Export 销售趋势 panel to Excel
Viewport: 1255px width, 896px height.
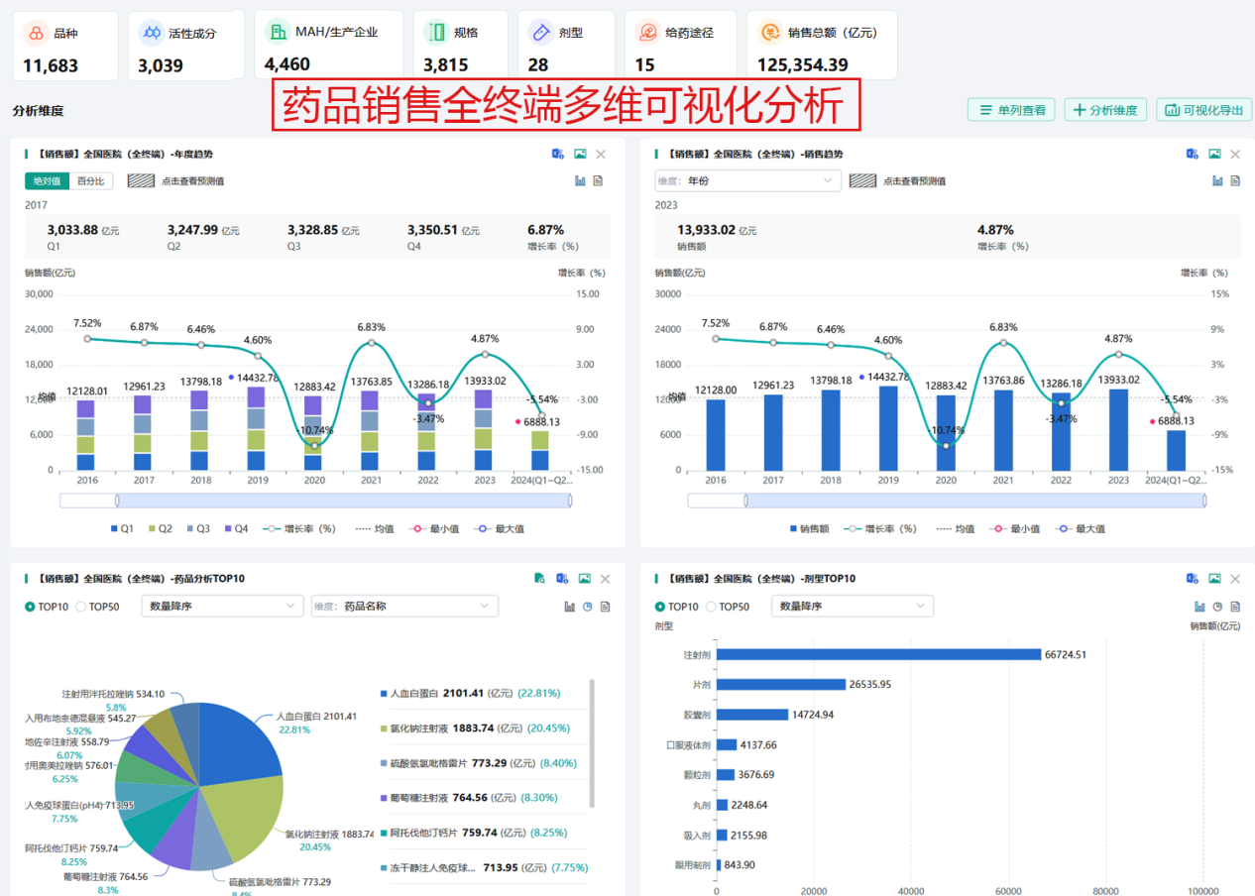1193,154
